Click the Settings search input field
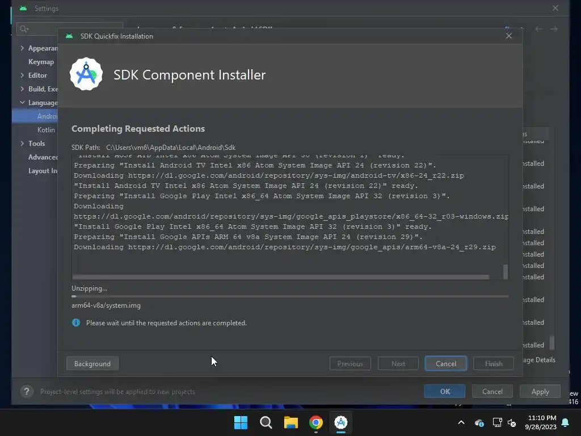581x436 pixels. click(x=69, y=28)
